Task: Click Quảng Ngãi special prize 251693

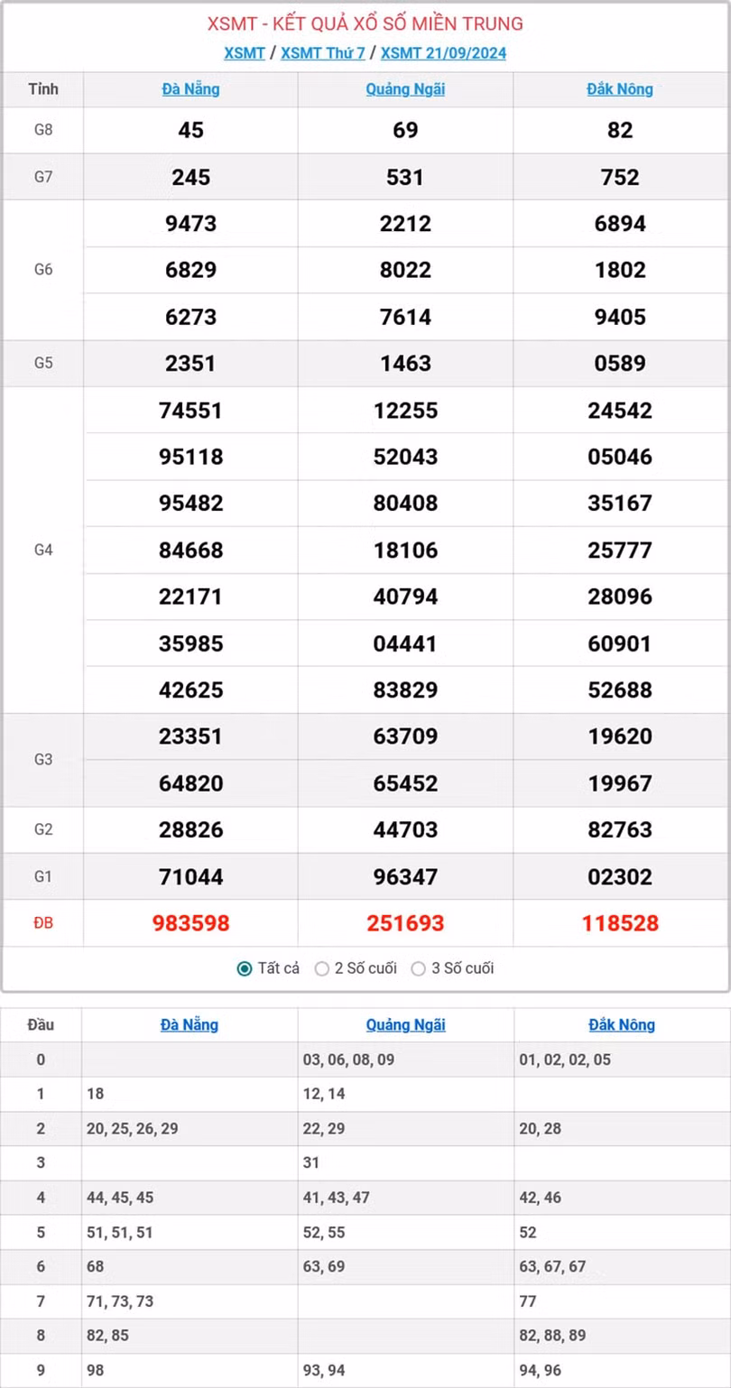Action: pos(405,923)
